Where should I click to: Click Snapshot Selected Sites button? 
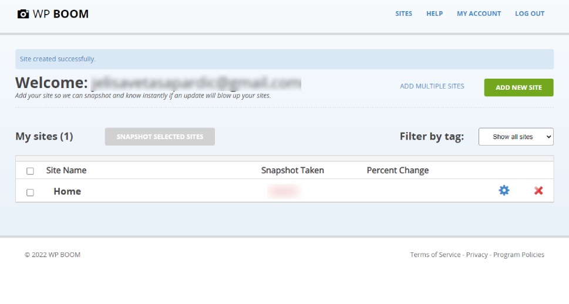pyautogui.click(x=160, y=137)
